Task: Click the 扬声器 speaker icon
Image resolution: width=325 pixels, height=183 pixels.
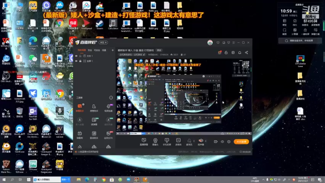Action: tap(201, 141)
